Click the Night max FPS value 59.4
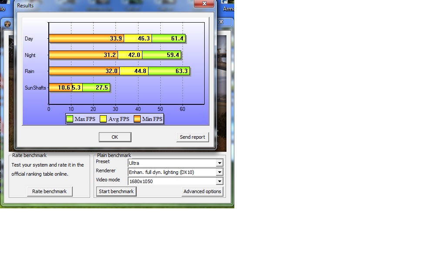 pyautogui.click(x=173, y=55)
